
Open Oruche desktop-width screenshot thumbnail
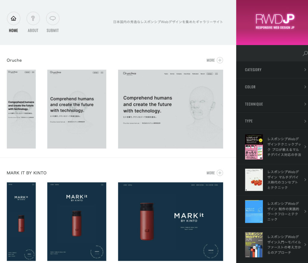(171, 109)
